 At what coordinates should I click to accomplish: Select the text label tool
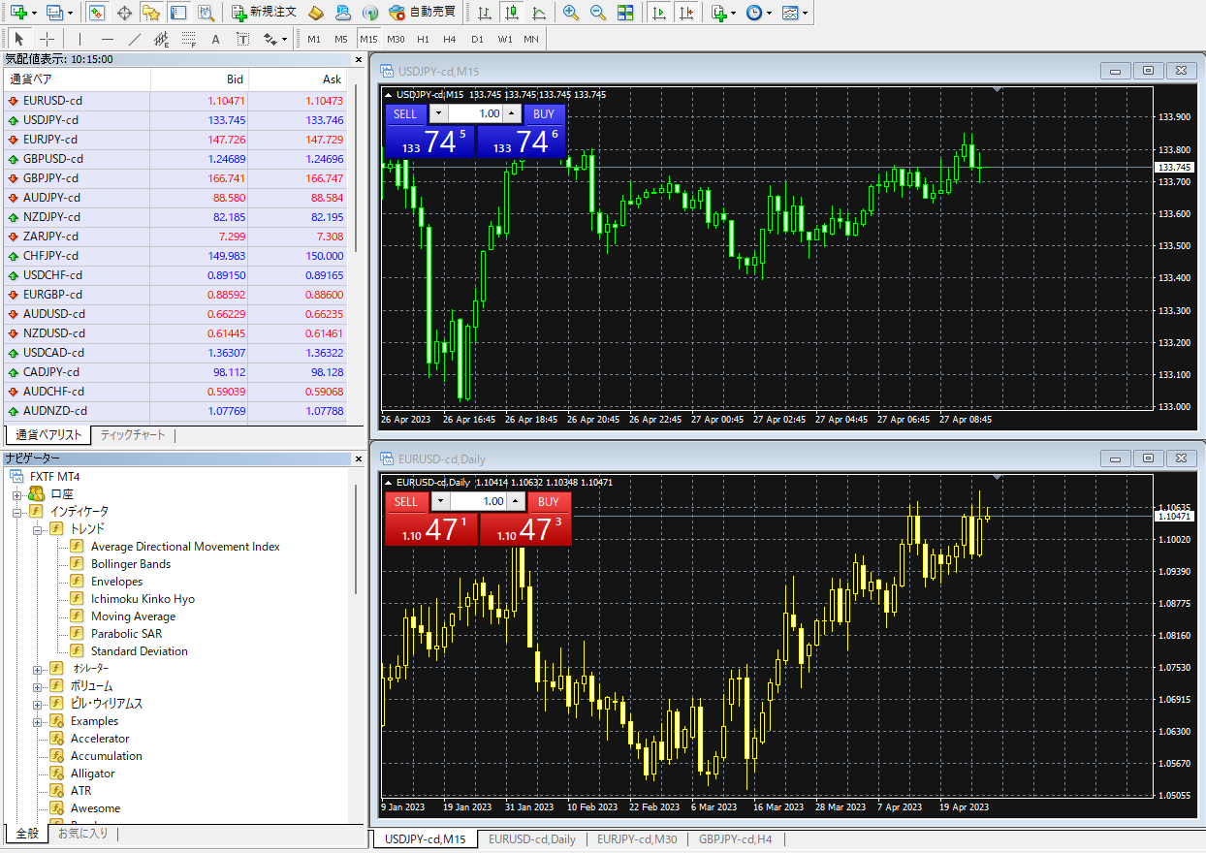[215, 39]
